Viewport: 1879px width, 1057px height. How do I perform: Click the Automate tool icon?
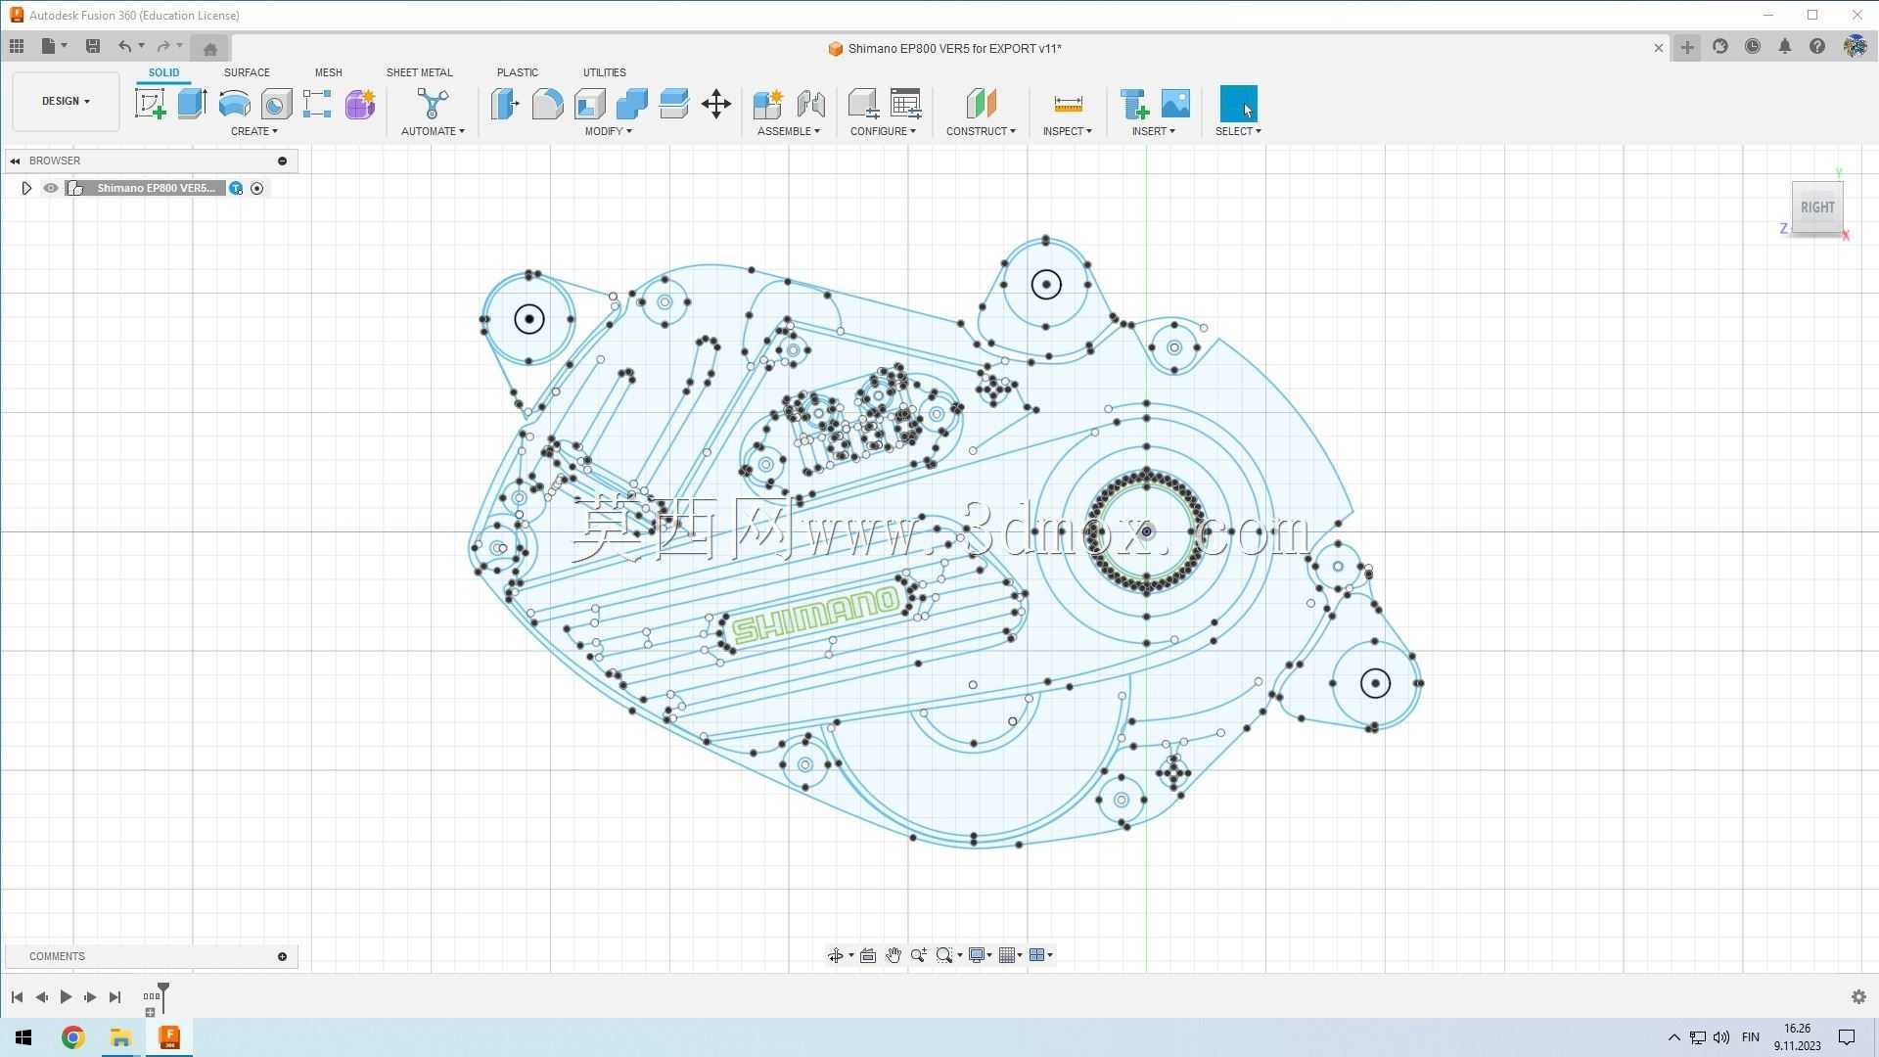click(x=433, y=104)
